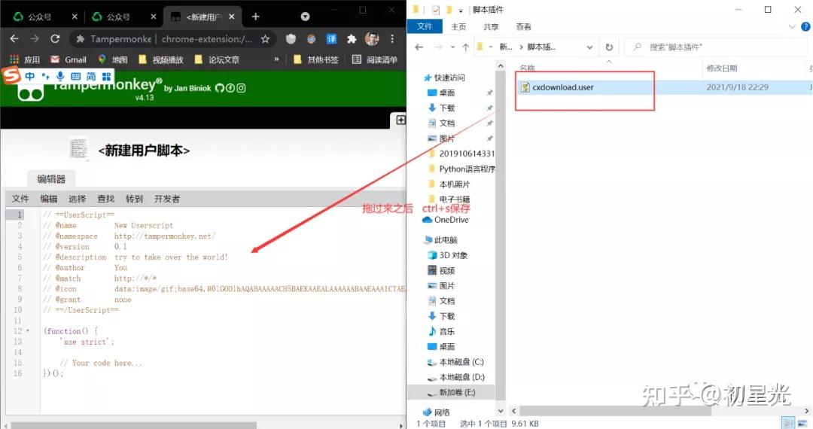Click the Sogou IME microphone icon
Viewport: 813px width, 429px height.
60,77
